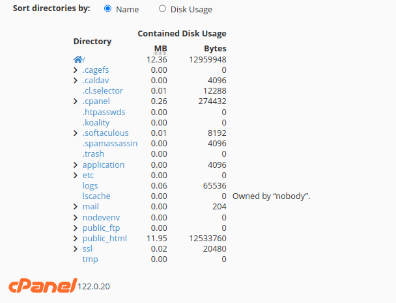Expand the .caldav directory
The width and height of the screenshot is (396, 303).
76,81
